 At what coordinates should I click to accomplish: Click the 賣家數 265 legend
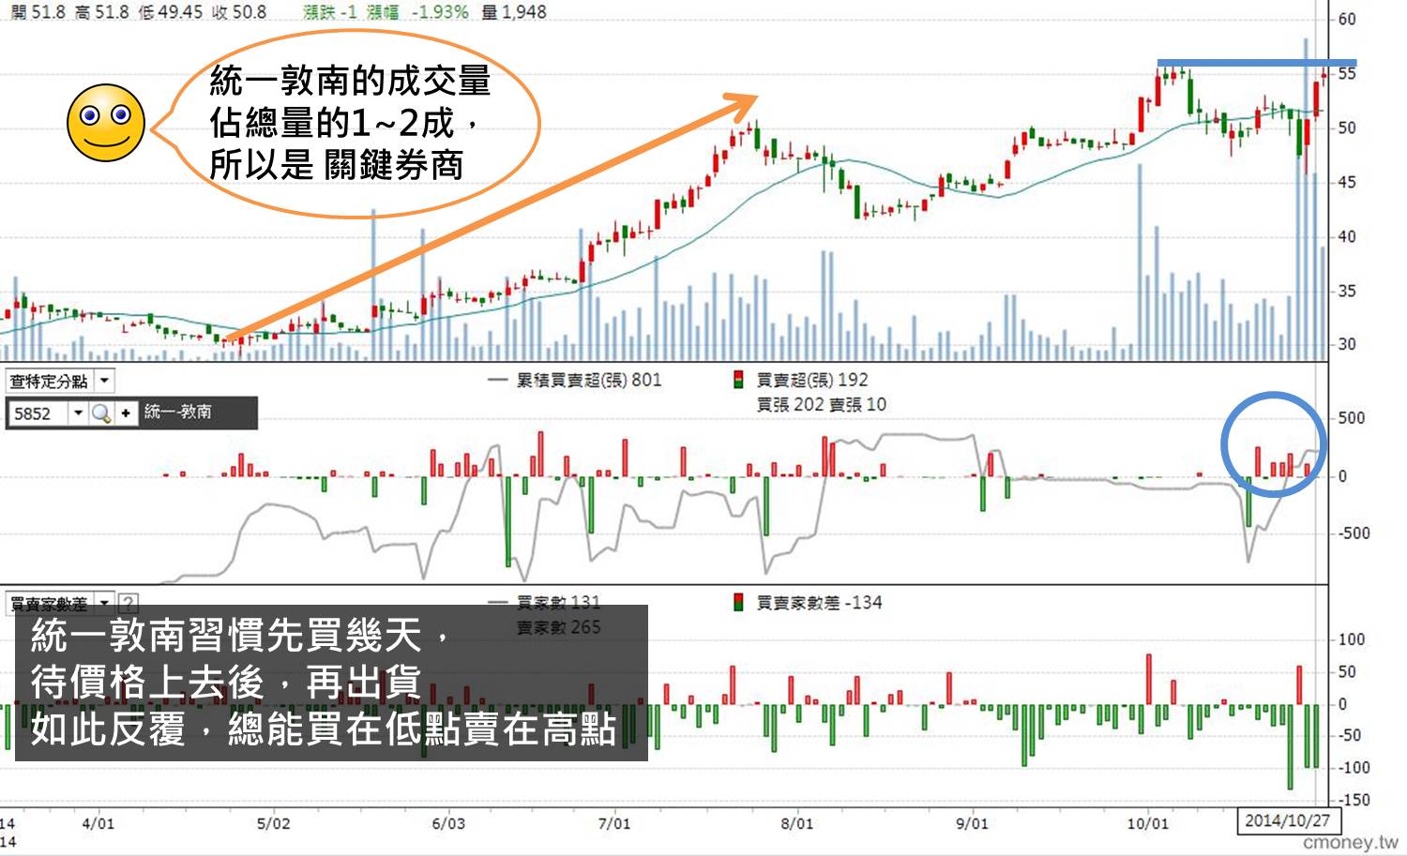[558, 627]
